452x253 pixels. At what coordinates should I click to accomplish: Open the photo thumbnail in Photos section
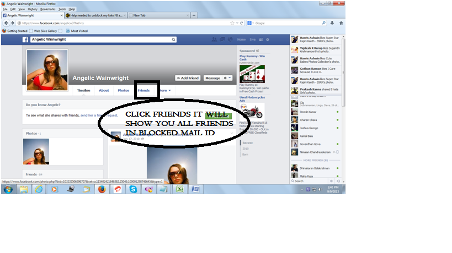tap(36, 152)
